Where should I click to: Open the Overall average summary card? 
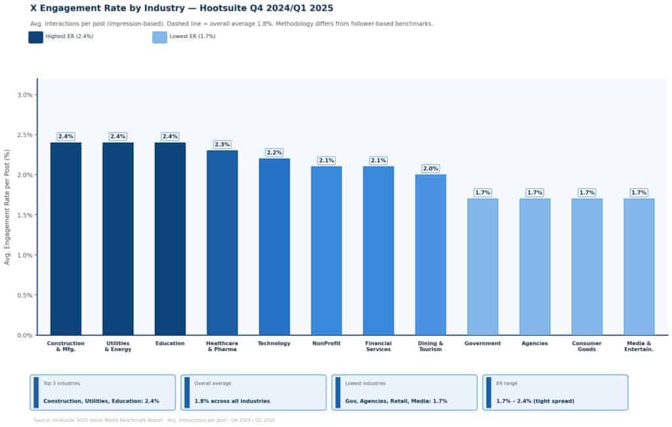point(253,392)
